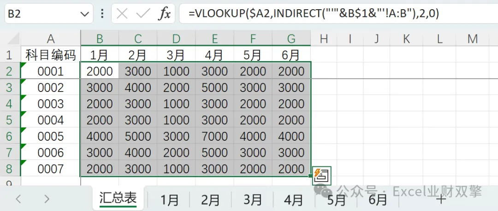The height and width of the screenshot is (211, 498).
Task: Select cell A4 with code 0003
Action: (51, 103)
